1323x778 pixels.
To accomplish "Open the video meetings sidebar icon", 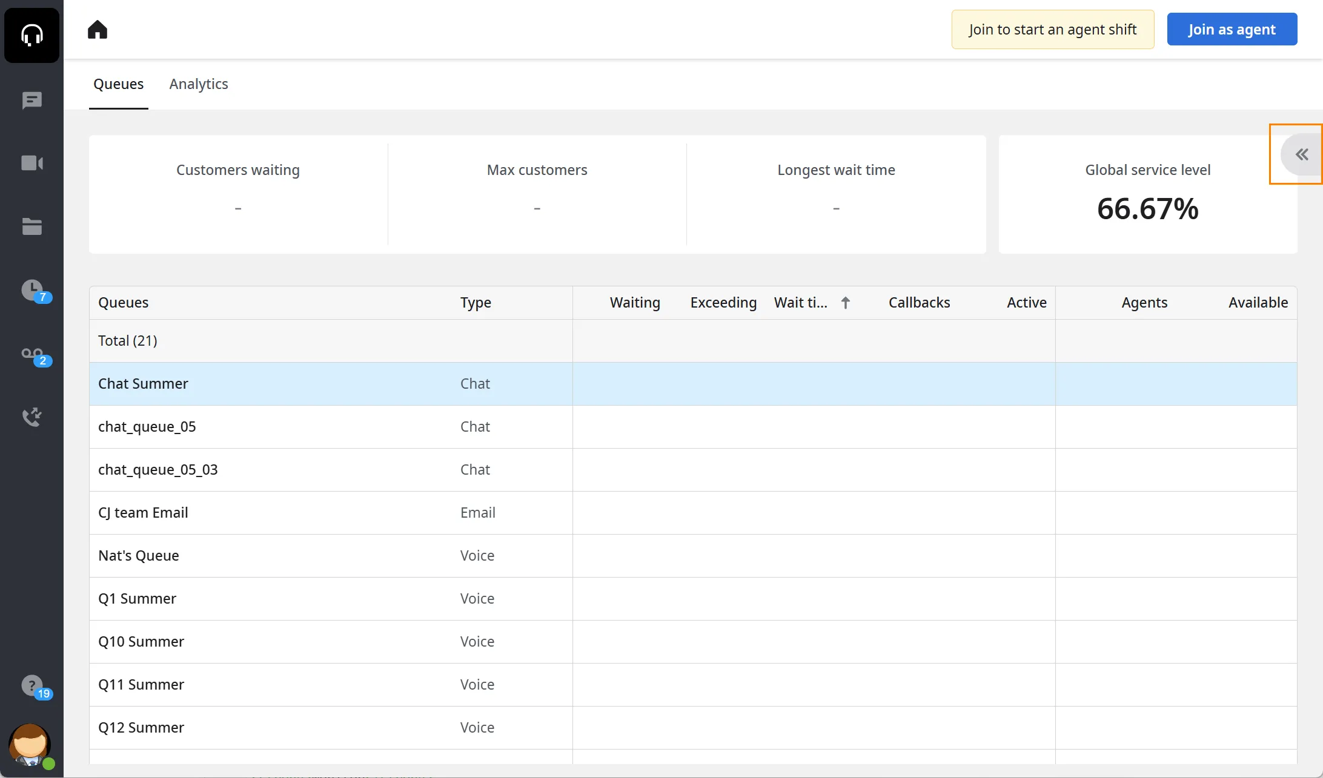I will [x=31, y=163].
